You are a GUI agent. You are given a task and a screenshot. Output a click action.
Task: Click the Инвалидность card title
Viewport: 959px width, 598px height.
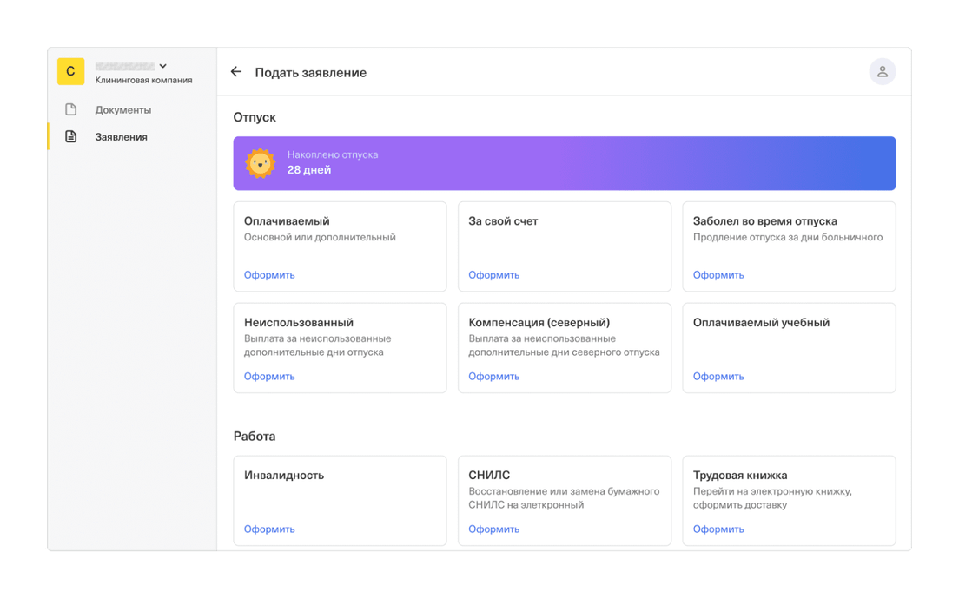(284, 476)
